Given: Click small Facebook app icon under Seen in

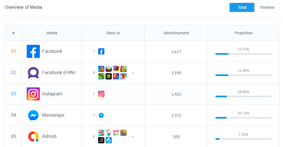Looking at the screenshot, I should [x=101, y=51].
